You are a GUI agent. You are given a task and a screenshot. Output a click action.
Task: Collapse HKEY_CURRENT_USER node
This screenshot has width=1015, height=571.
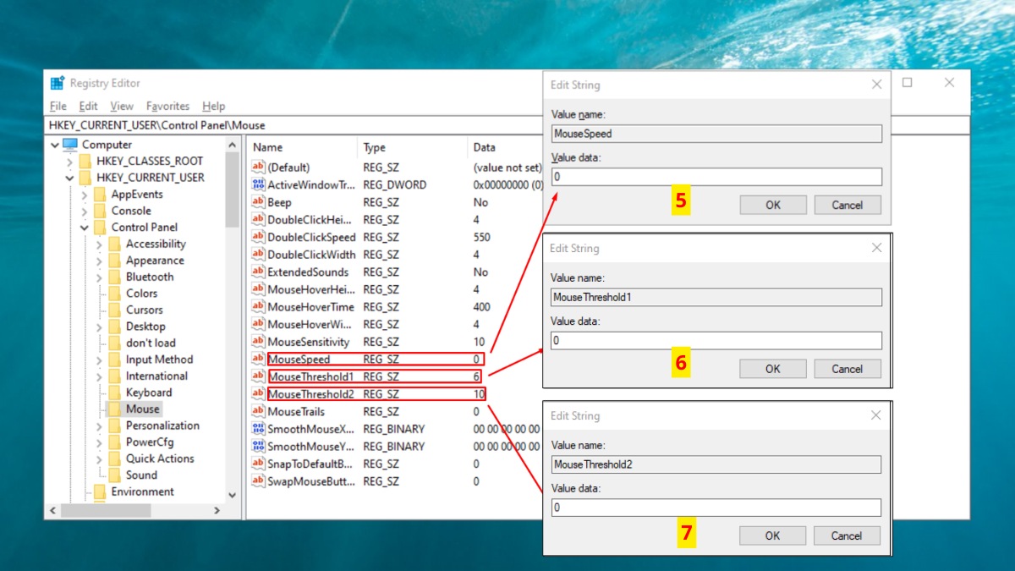click(70, 178)
